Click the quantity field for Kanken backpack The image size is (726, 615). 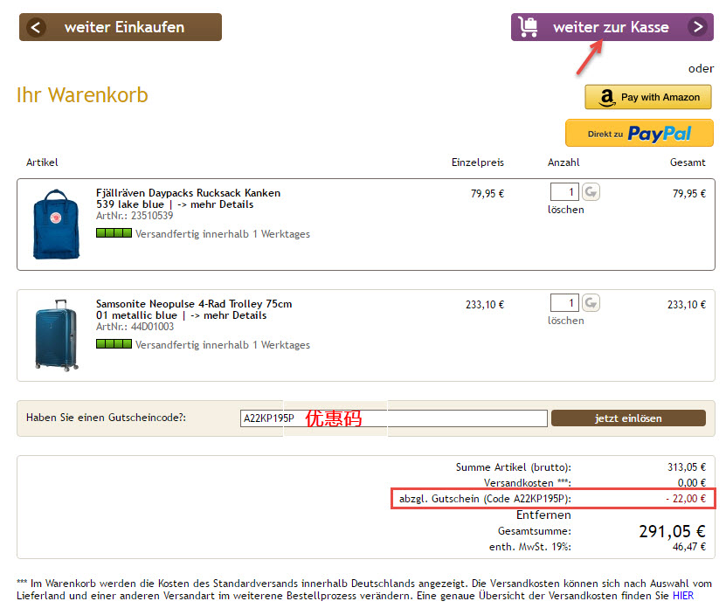[x=564, y=192]
